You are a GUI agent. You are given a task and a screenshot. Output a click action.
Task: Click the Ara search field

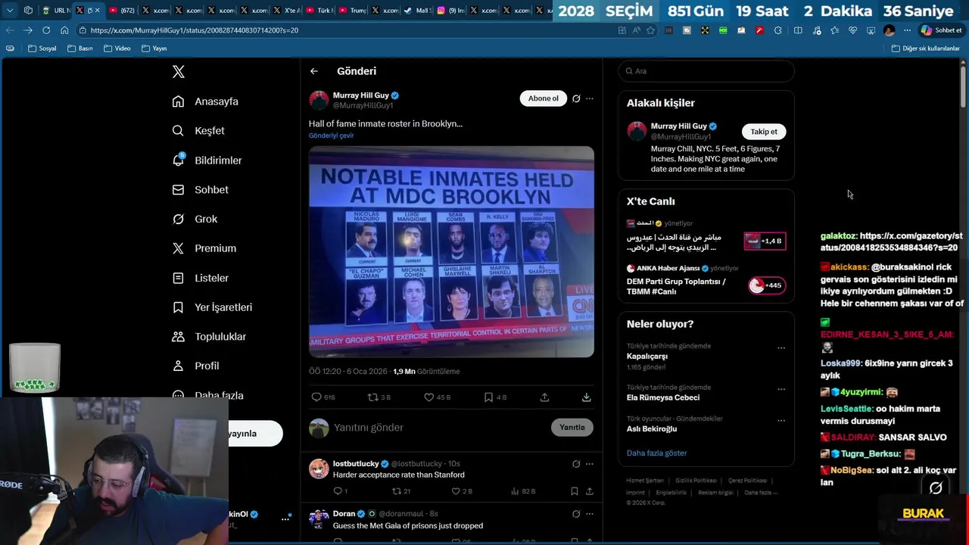pos(706,71)
